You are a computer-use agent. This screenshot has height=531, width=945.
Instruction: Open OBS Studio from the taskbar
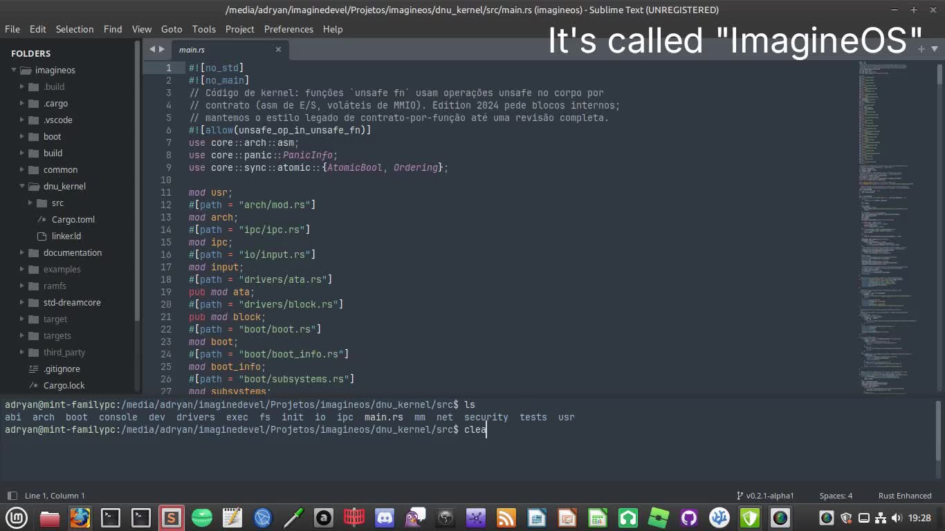[445, 517]
